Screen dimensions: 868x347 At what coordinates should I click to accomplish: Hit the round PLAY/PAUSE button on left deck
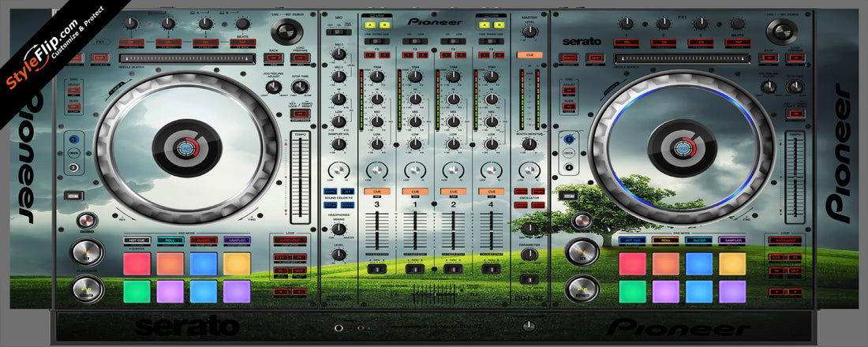[87, 289]
